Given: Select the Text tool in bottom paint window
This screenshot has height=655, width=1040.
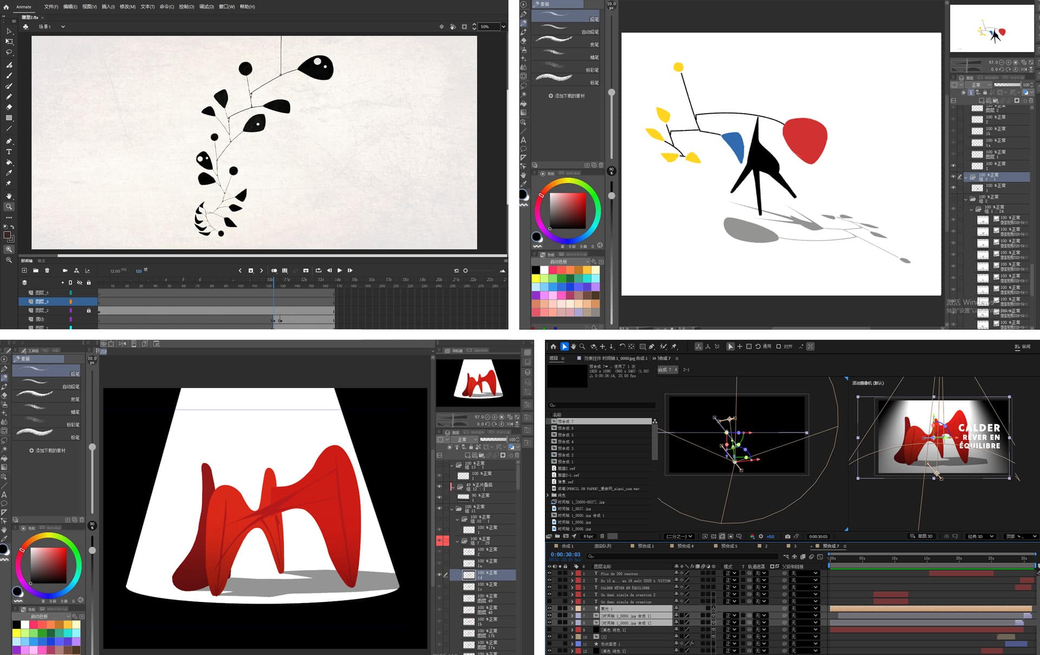Looking at the screenshot, I should [4, 494].
